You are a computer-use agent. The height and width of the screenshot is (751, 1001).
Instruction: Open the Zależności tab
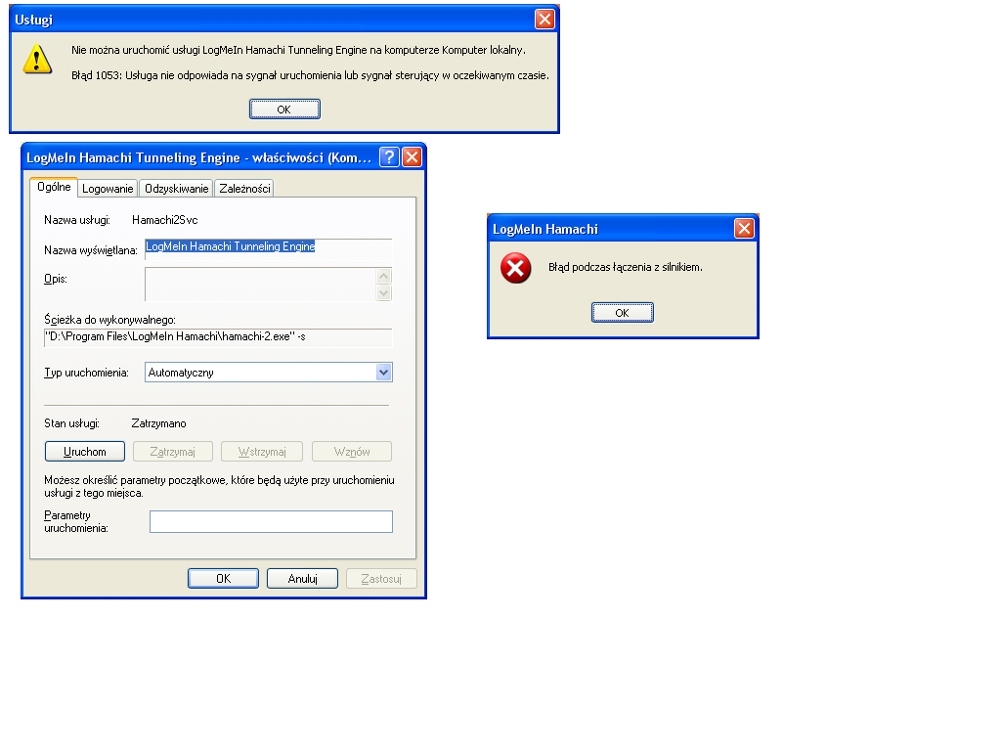[244, 189]
